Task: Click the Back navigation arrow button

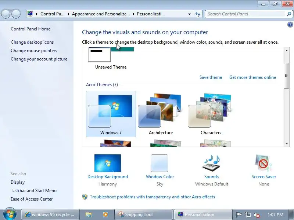Action: (6, 14)
